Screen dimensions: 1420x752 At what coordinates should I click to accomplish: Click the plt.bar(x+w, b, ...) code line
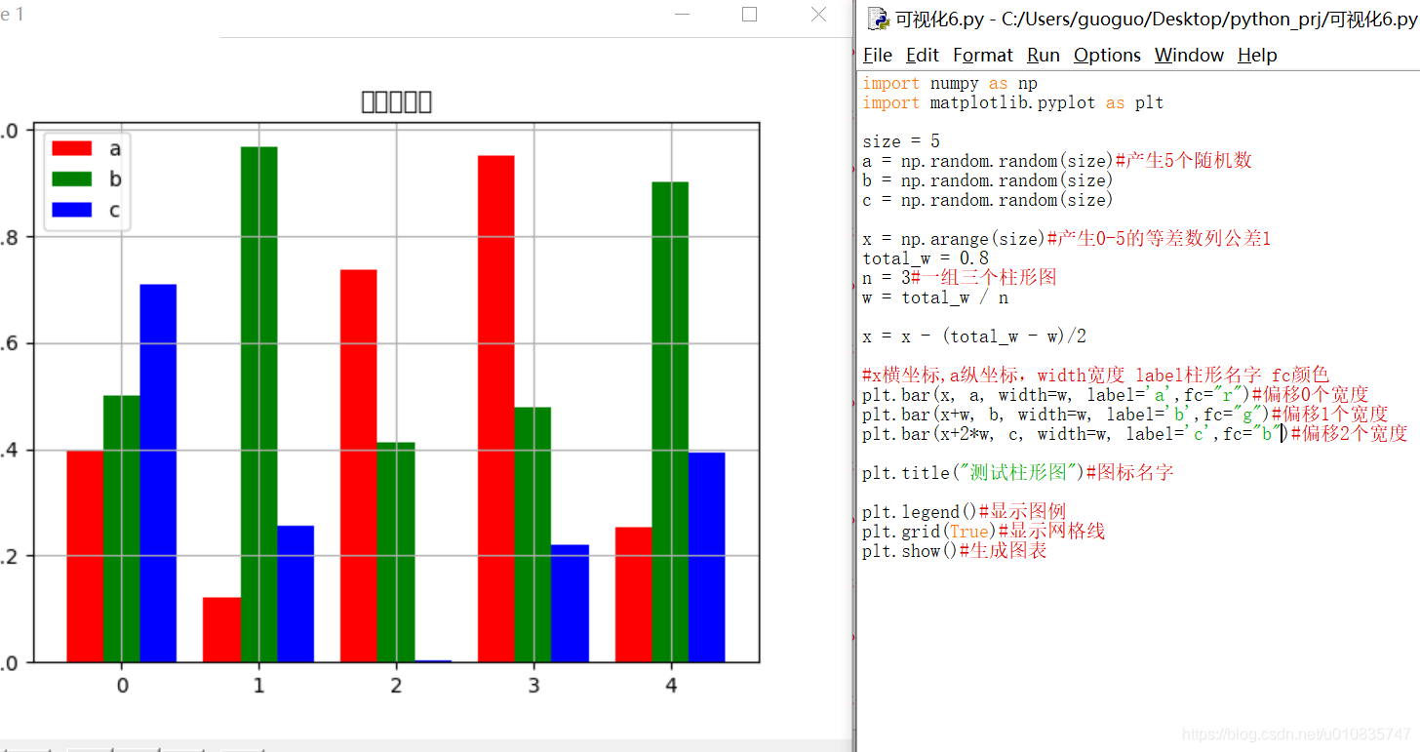coord(1125,415)
